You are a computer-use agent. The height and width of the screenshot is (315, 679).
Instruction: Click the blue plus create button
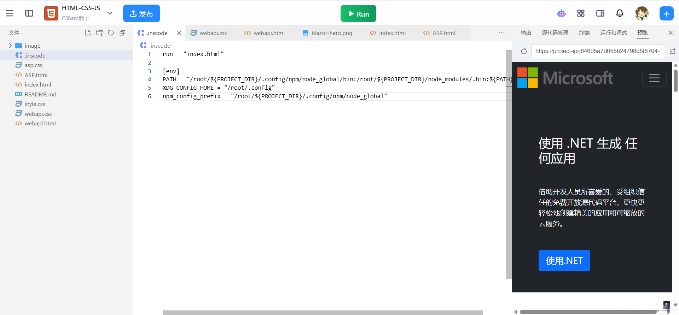[x=666, y=13]
